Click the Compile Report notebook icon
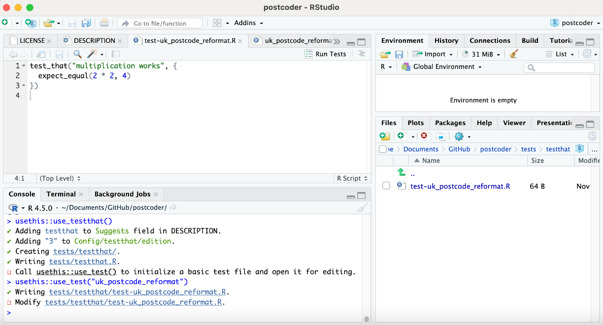Image resolution: width=603 pixels, height=325 pixels. pyautogui.click(x=115, y=54)
